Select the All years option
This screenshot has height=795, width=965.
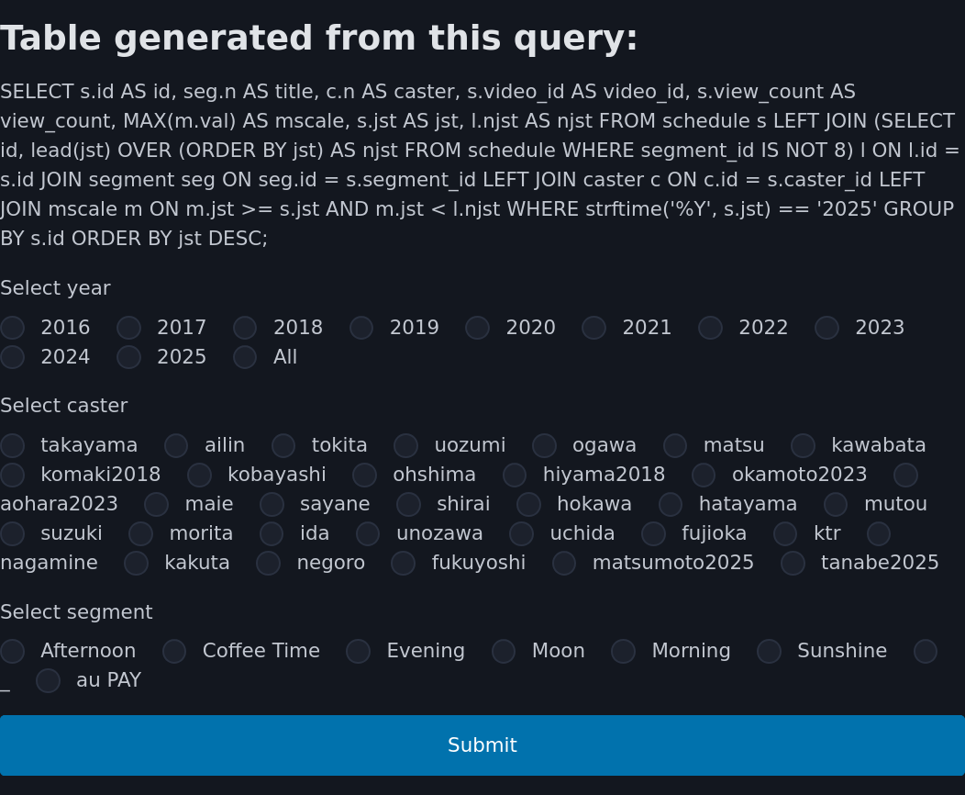245,357
